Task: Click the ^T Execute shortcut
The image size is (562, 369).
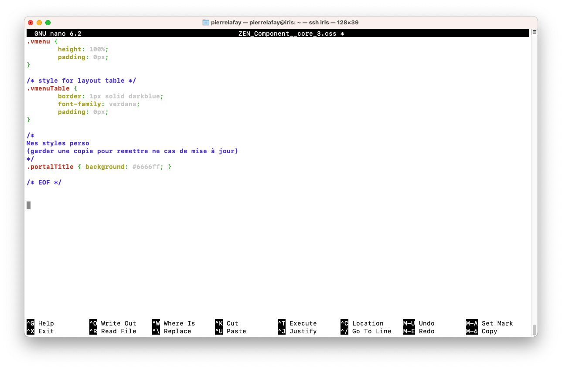Action: [x=297, y=323]
